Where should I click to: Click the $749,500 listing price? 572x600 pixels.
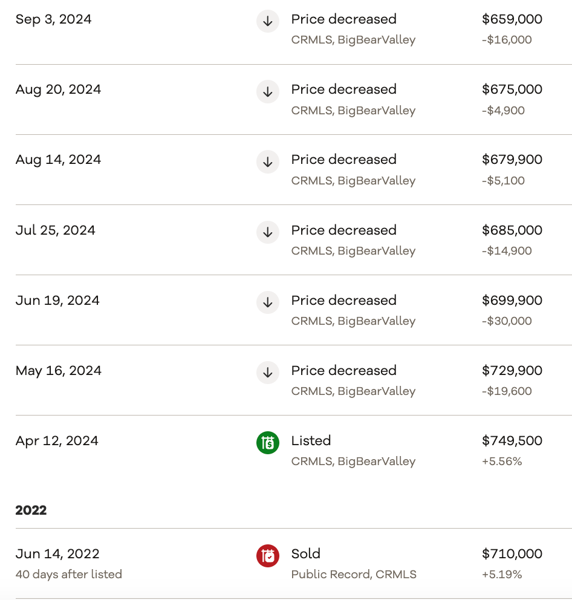coord(512,441)
